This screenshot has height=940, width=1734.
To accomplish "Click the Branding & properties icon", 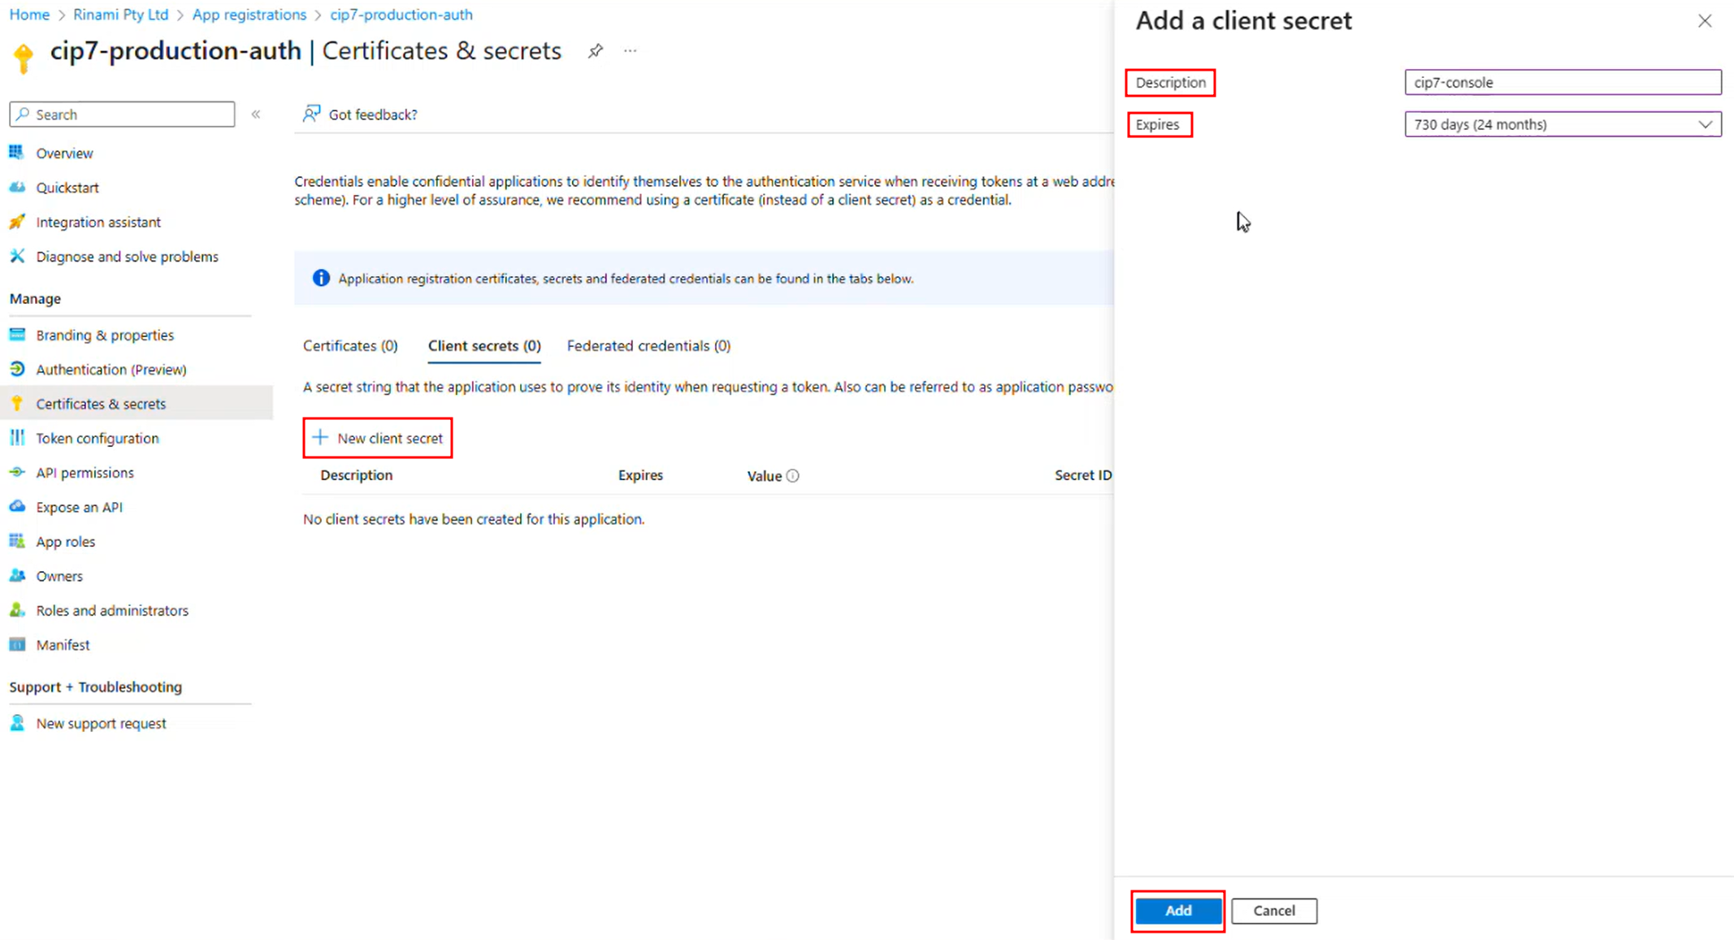I will (x=16, y=334).
